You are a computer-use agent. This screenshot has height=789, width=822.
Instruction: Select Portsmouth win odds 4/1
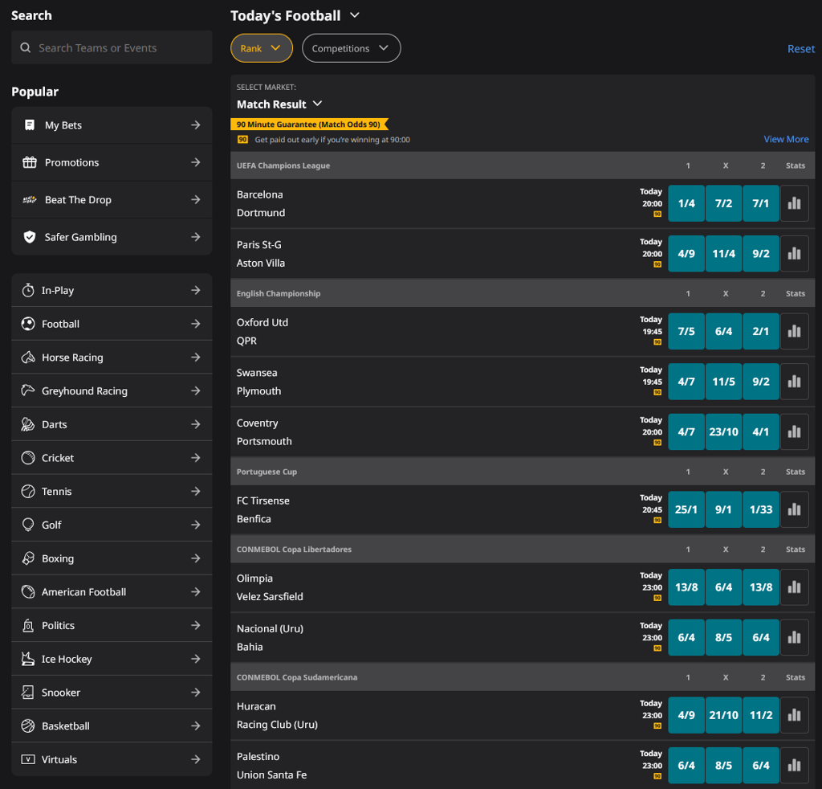pyautogui.click(x=761, y=432)
